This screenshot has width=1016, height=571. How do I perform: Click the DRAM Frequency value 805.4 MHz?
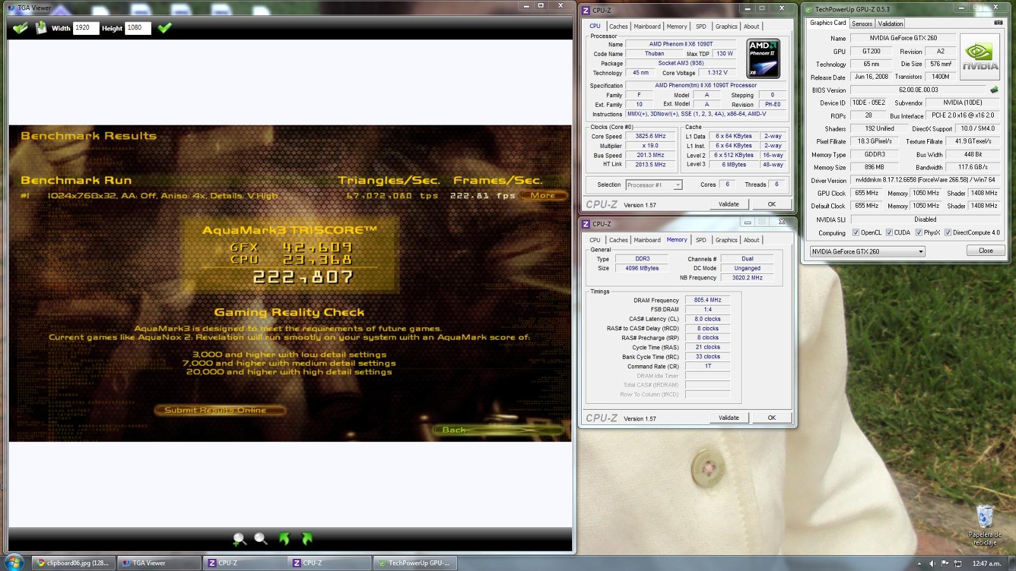click(x=707, y=300)
